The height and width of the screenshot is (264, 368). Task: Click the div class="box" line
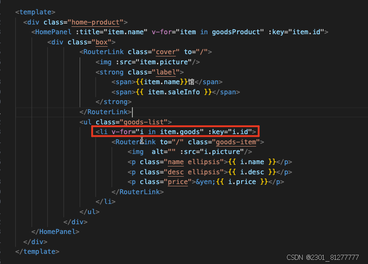pyautogui.click(x=81, y=42)
